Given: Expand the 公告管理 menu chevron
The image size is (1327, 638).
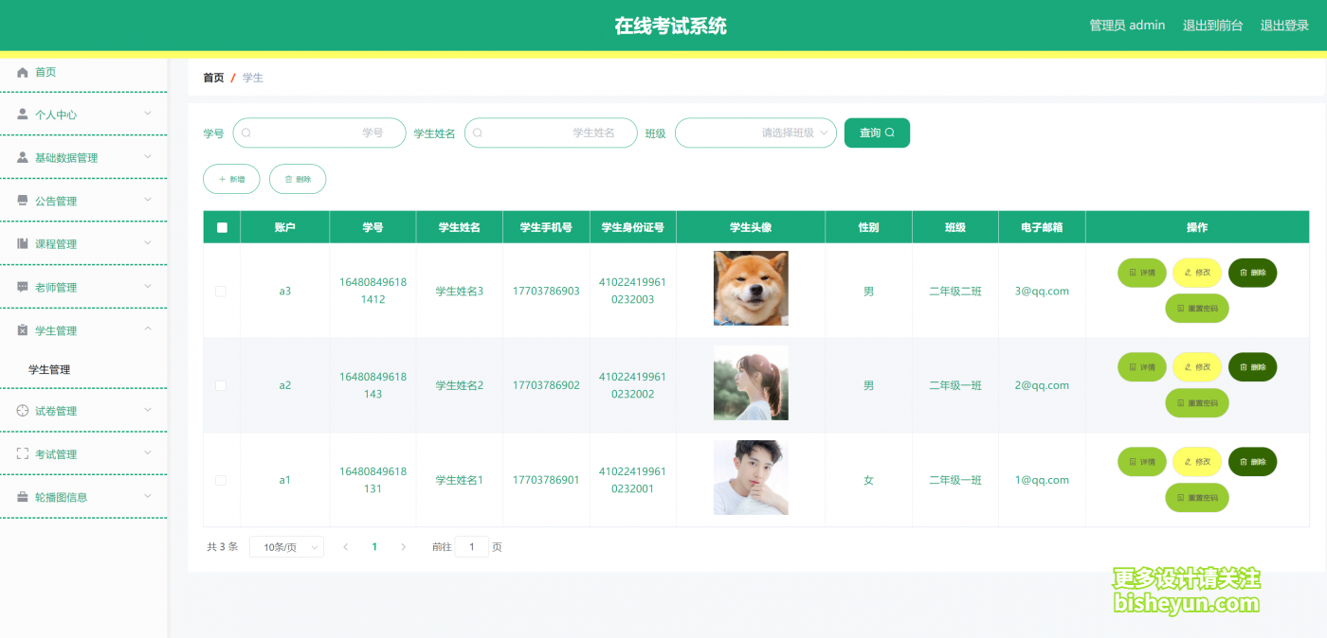Looking at the screenshot, I should [x=148, y=200].
